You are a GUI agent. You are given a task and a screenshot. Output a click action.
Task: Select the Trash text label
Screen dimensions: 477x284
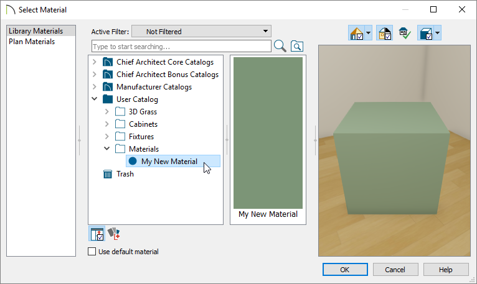125,174
